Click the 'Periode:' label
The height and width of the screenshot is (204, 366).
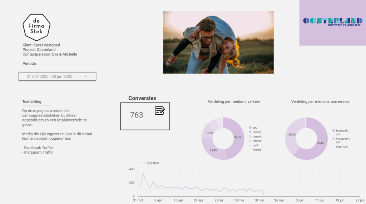[30, 64]
